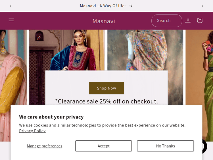213x160 pixels.
Task: Focus the Search field
Action: [x=166, y=21]
